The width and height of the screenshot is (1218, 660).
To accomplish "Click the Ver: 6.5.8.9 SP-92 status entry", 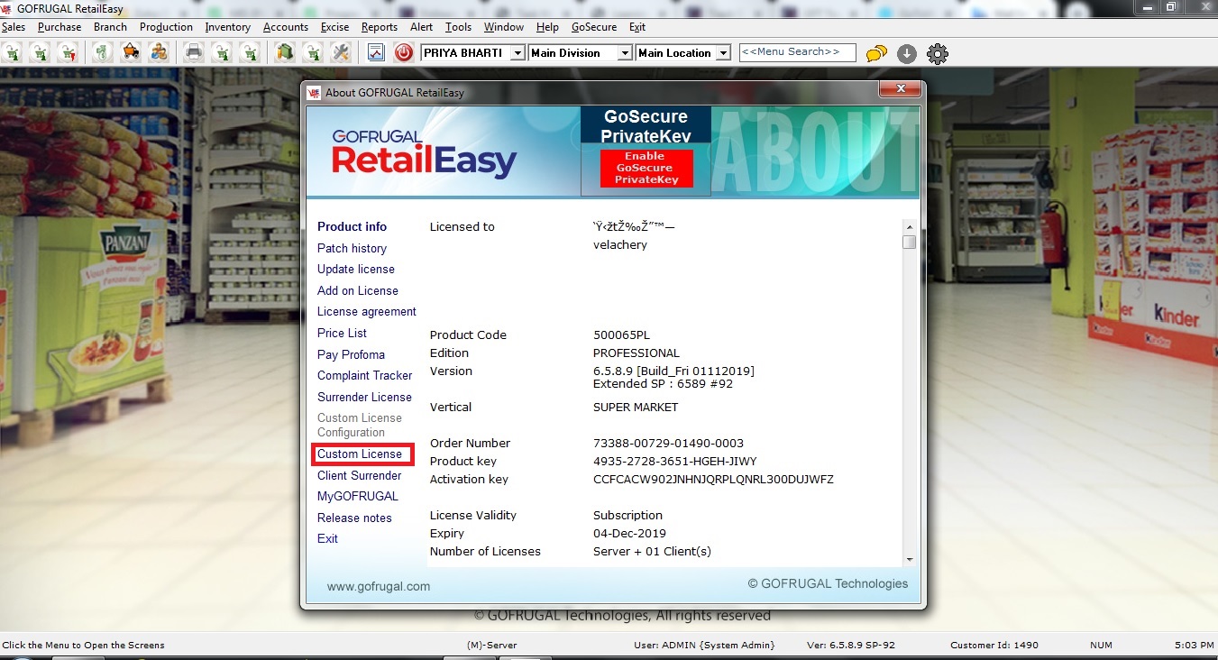I will (x=853, y=645).
